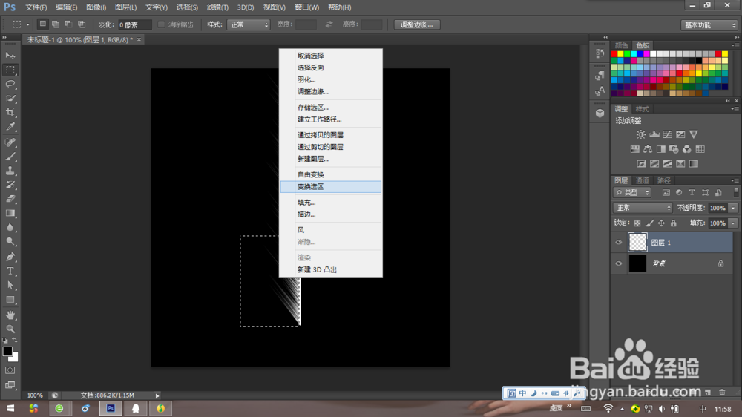Select the New Selection mode button
Viewport: 742px width, 417px height.
pos(42,24)
